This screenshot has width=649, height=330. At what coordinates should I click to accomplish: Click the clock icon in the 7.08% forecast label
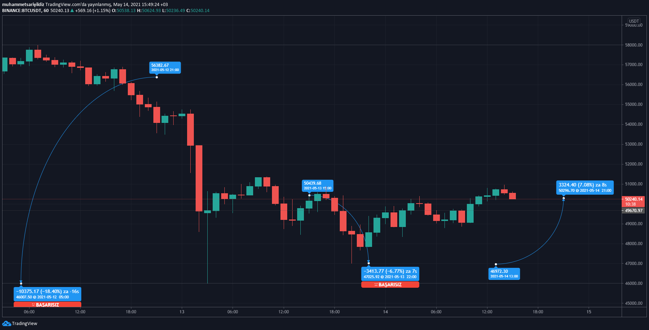pyautogui.click(x=577, y=190)
